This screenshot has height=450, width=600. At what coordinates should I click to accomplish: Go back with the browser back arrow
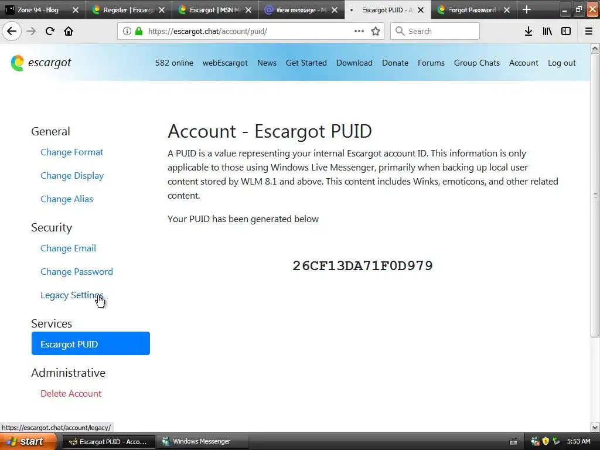(12, 31)
